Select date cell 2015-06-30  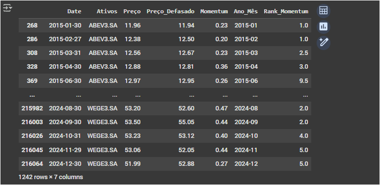click(x=65, y=80)
